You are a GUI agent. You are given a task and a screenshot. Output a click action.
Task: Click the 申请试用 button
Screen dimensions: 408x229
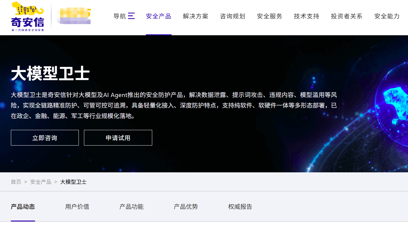click(x=118, y=138)
